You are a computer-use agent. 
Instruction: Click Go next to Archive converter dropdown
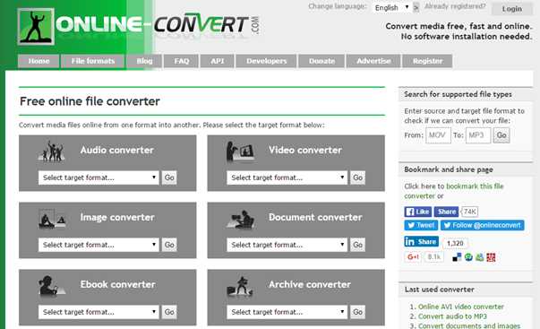[357, 312]
